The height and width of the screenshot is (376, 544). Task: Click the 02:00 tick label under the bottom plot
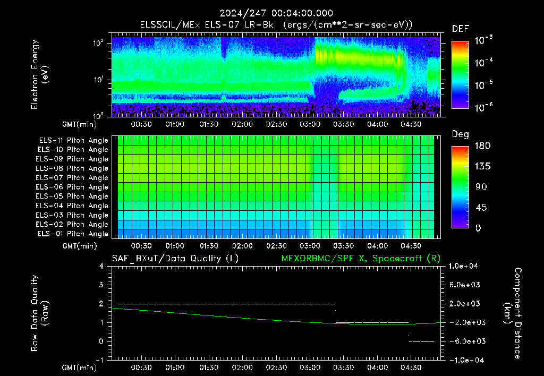coord(242,368)
